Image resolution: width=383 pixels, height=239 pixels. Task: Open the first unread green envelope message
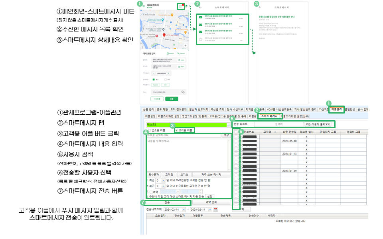[200, 18]
